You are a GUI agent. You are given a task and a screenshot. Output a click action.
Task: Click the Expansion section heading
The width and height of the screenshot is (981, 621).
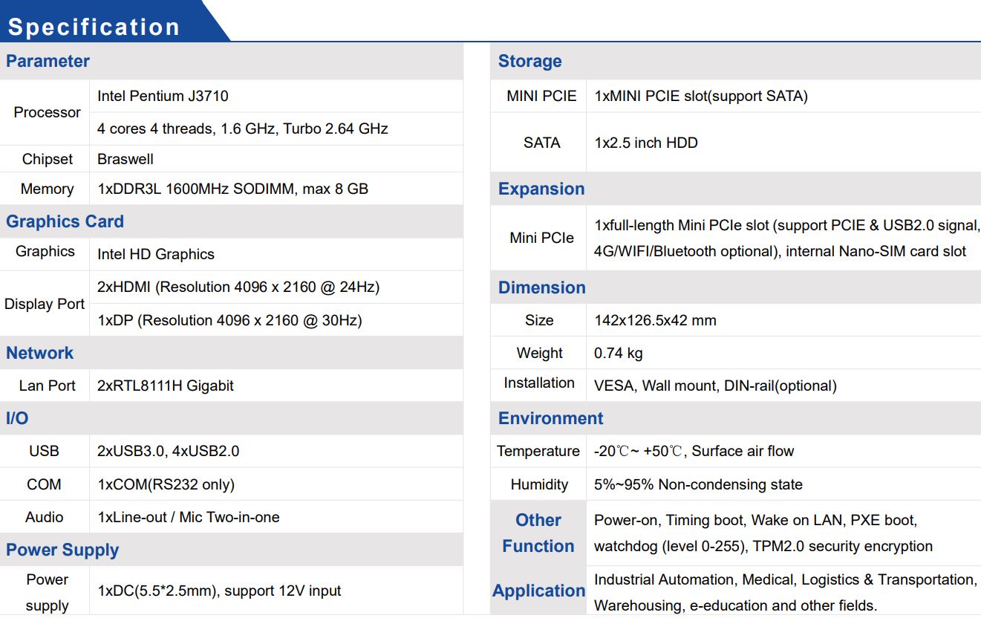pyautogui.click(x=541, y=189)
